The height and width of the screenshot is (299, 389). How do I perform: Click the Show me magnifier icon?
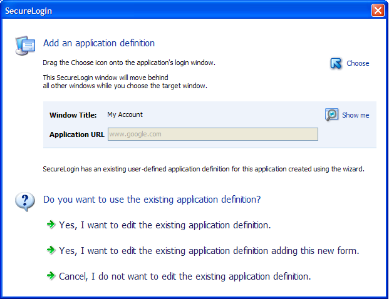point(332,114)
